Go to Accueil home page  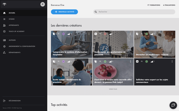click(x=24, y=13)
